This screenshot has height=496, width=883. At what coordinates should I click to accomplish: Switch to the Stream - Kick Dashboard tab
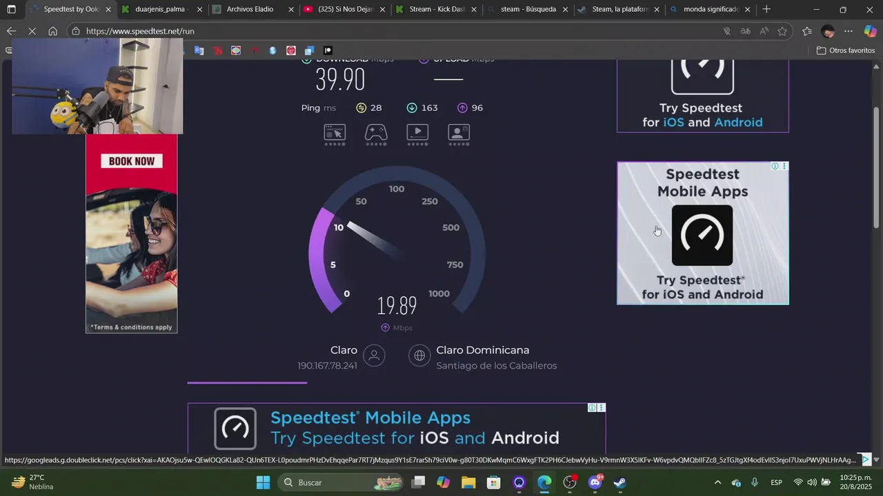pos(436,10)
